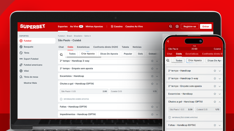Click the Superbet logo on the laptop
234x131 pixels.
point(32,27)
